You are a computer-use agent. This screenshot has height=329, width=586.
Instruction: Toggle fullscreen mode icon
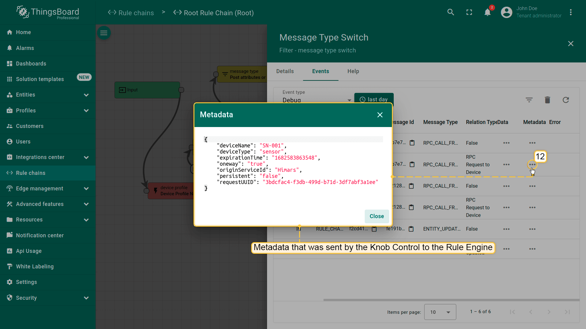(469, 12)
